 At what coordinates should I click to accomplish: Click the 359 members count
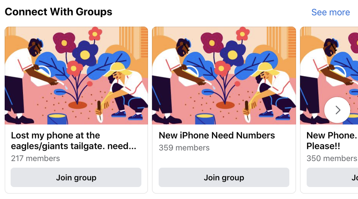click(x=184, y=148)
